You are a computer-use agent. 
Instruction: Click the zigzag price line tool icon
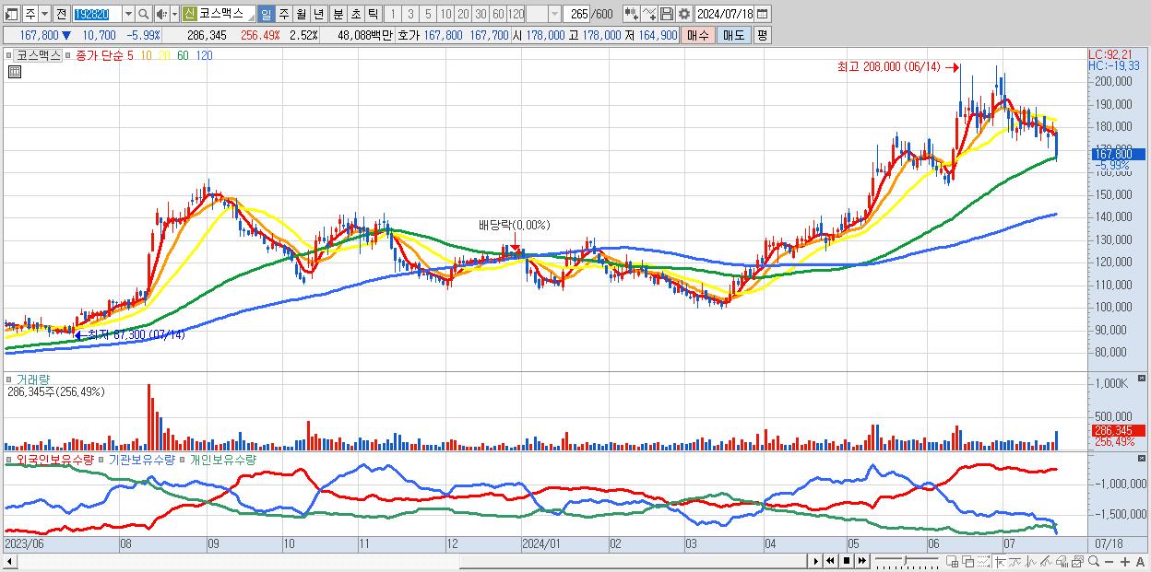1031,561
